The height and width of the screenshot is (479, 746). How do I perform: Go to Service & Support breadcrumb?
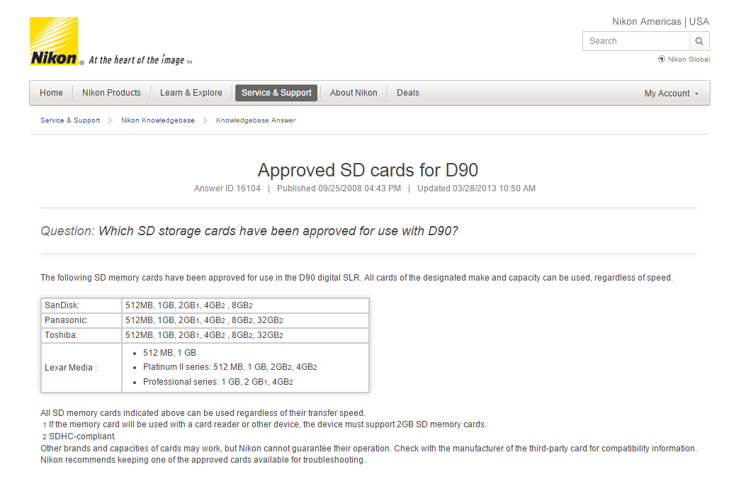(70, 120)
